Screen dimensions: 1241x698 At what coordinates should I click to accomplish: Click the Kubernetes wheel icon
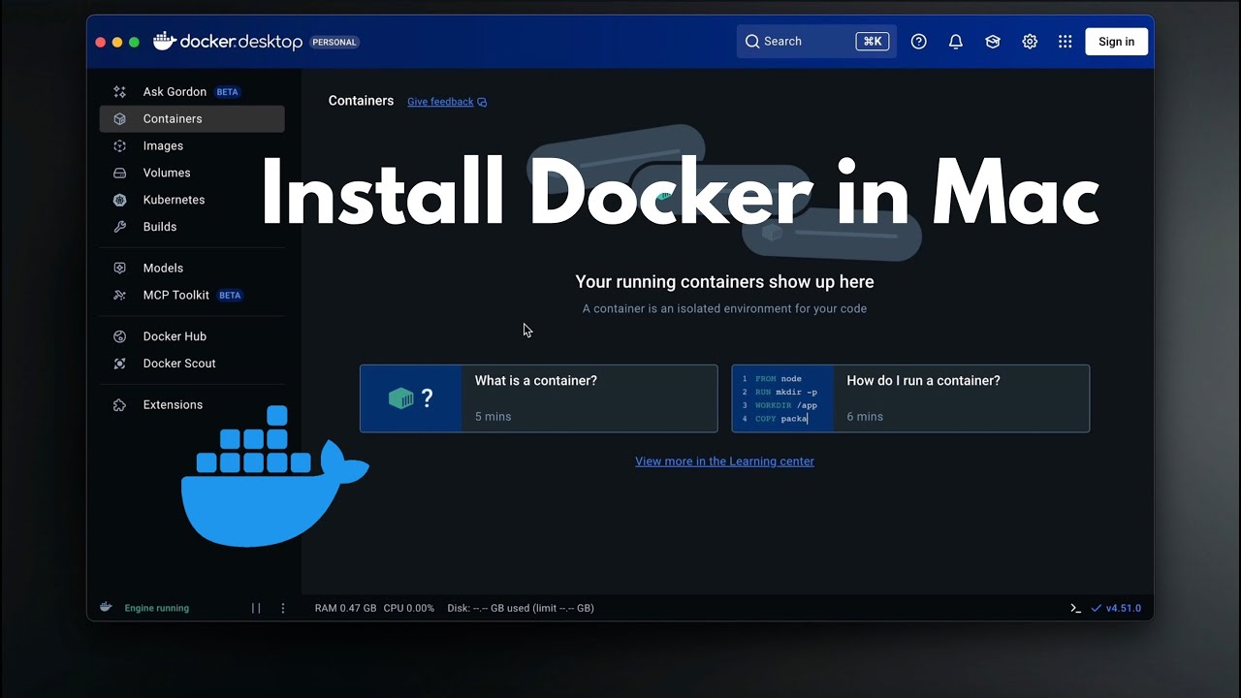[x=119, y=201]
